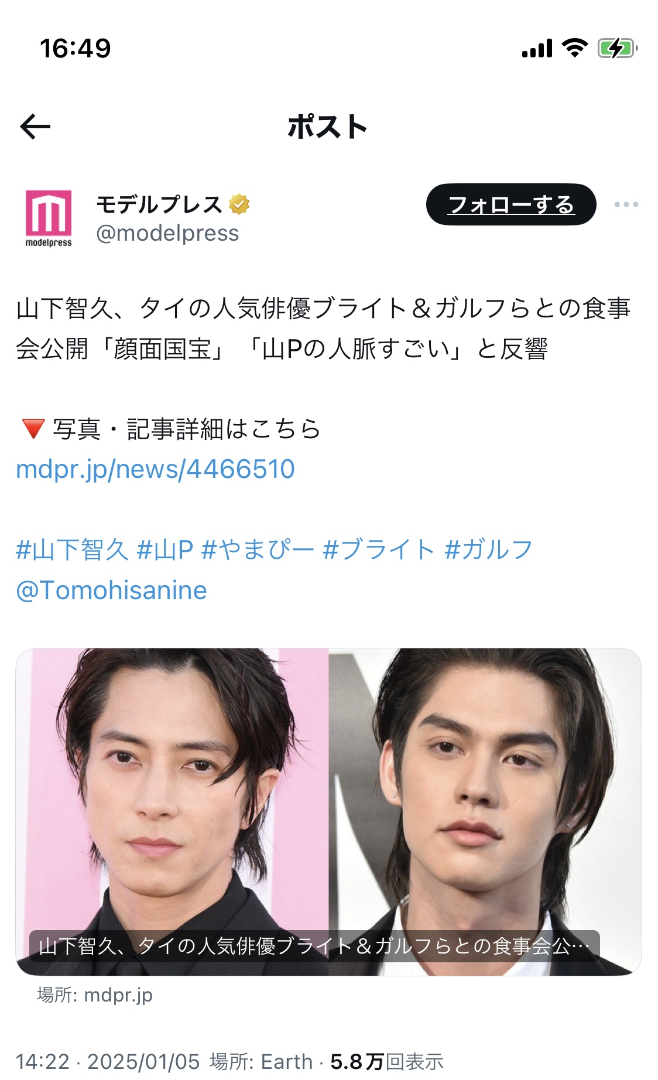This screenshot has width=658, height=1080.
Task: Open hashtag #ブライト
Action: pyautogui.click(x=378, y=550)
